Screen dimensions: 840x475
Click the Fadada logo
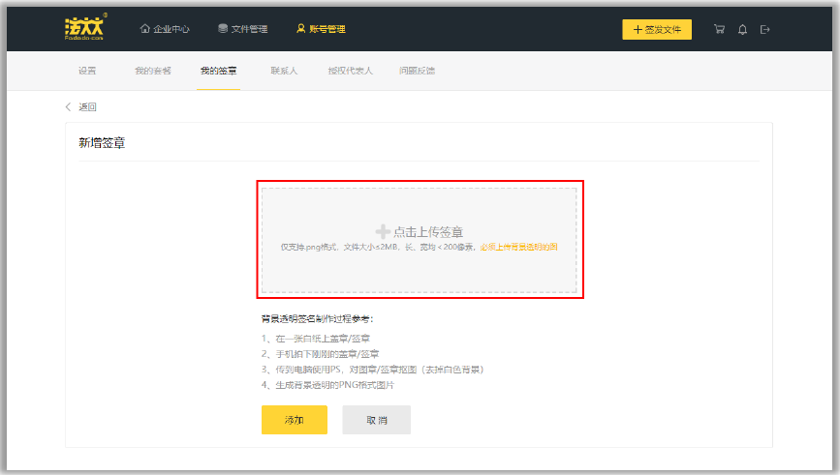coord(85,28)
